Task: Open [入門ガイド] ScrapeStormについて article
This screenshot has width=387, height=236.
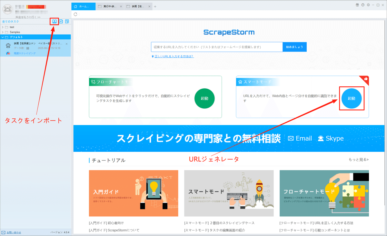Action: (114, 230)
